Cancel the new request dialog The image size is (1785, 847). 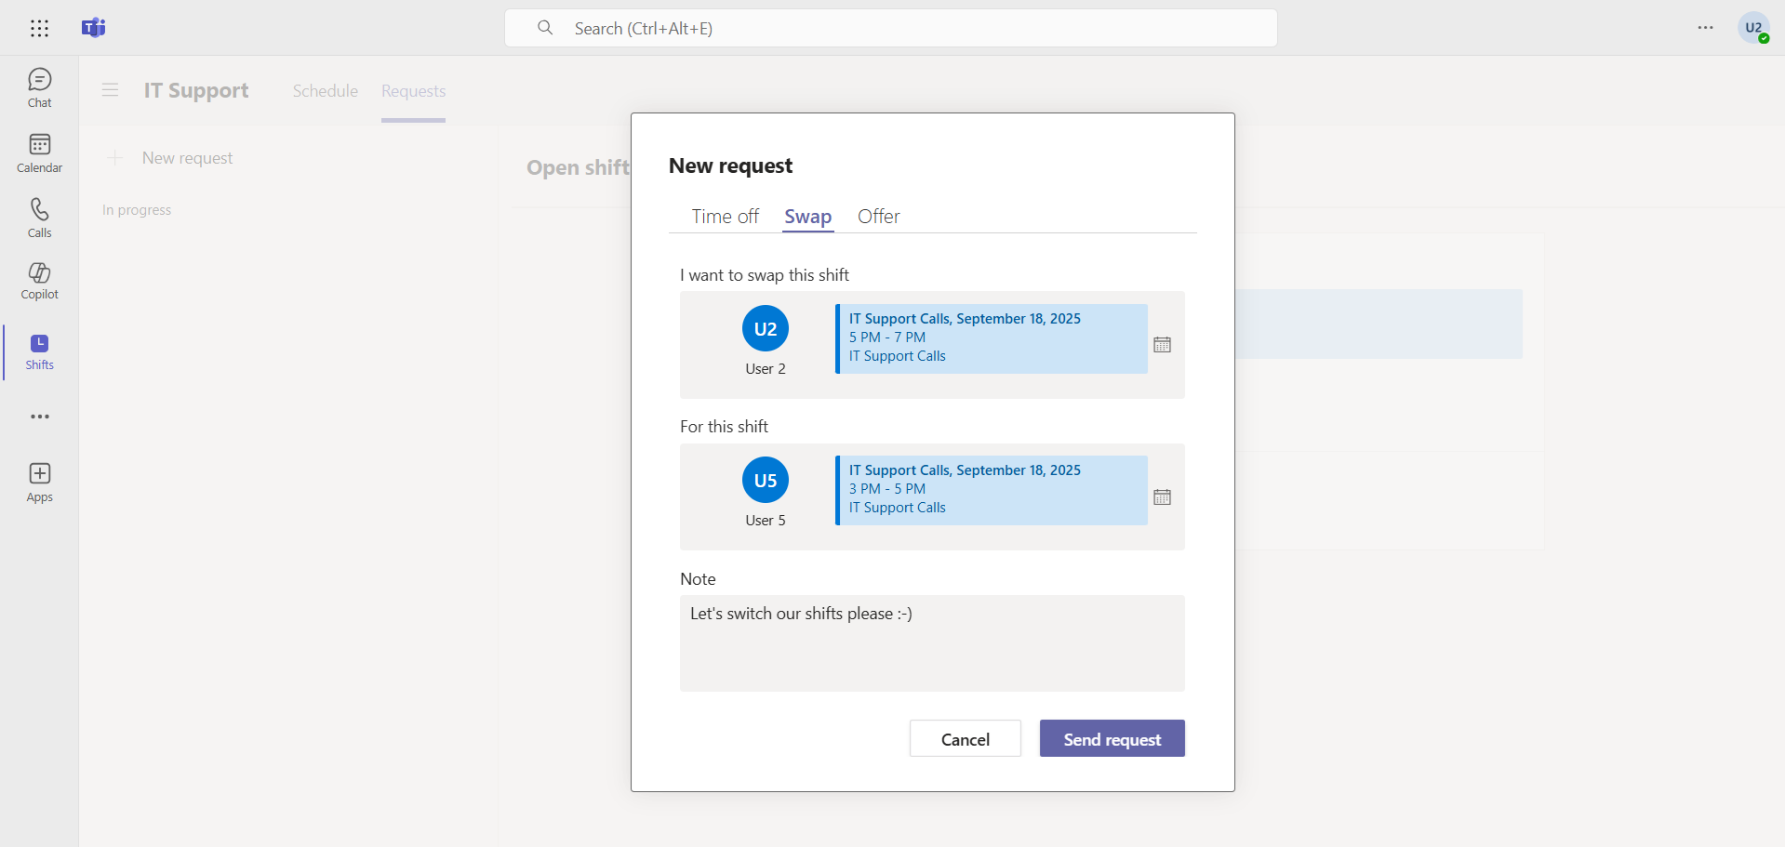coord(965,739)
